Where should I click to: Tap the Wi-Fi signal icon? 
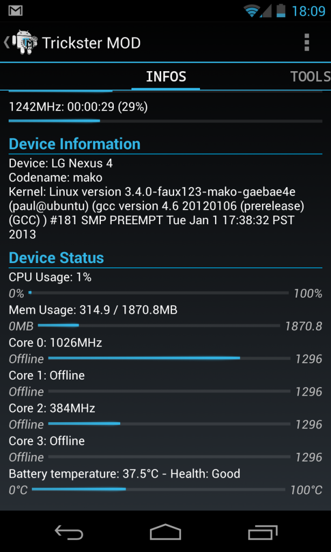pos(251,10)
